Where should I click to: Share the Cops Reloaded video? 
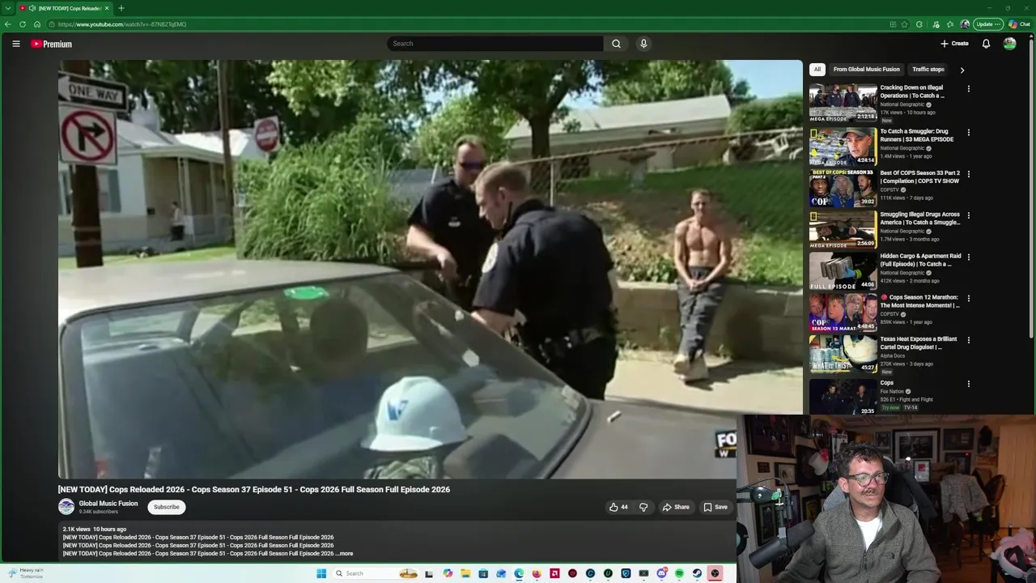coord(676,507)
